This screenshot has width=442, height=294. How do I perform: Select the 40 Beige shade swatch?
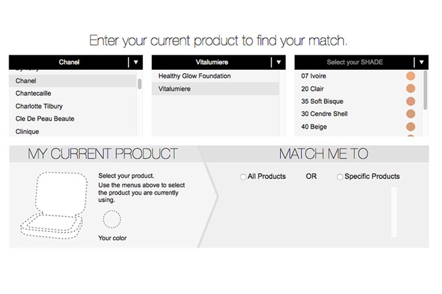pyautogui.click(x=411, y=127)
